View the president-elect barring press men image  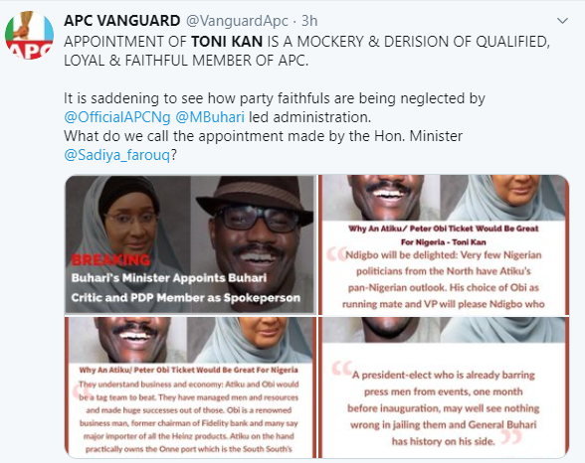tap(444, 387)
